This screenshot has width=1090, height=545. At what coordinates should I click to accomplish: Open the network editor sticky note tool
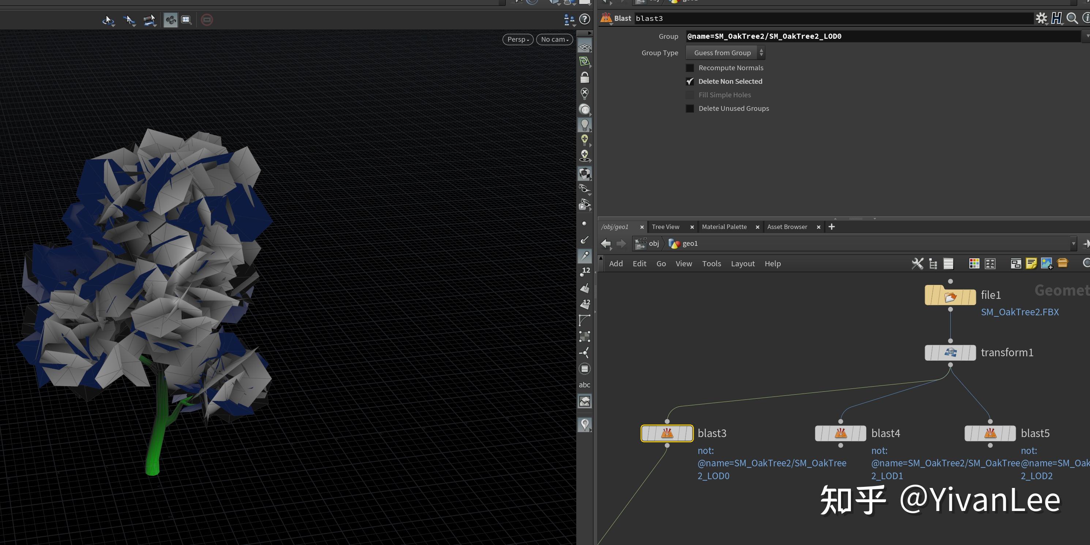pos(1031,263)
